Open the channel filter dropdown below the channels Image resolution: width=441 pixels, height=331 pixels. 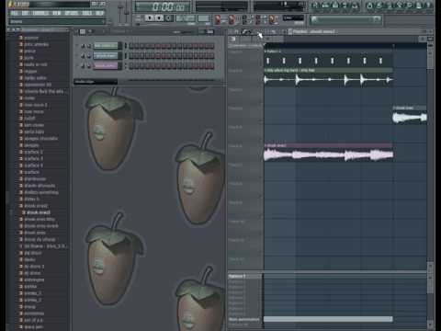tap(96, 82)
